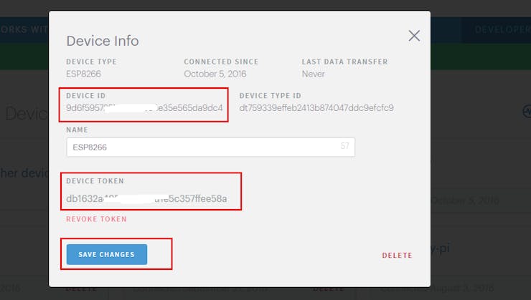Image resolution: width=531 pixels, height=300 pixels.
Task: Click the ESP8266 device type value
Action: click(83, 74)
